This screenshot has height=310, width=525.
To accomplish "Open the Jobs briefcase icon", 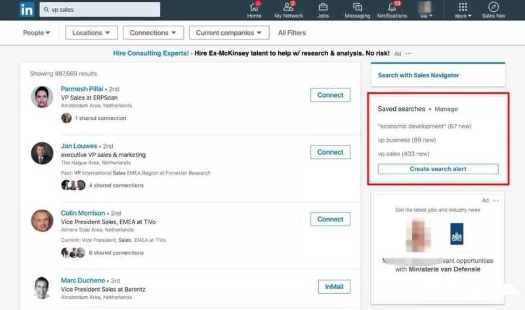I will pyautogui.click(x=323, y=10).
